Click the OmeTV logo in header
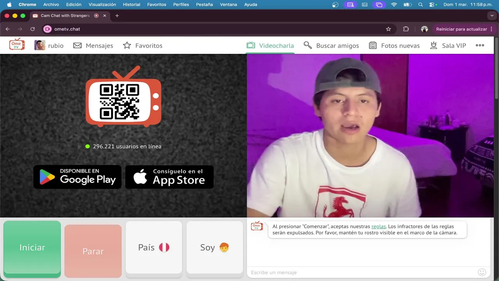This screenshot has width=499, height=281. (x=17, y=44)
